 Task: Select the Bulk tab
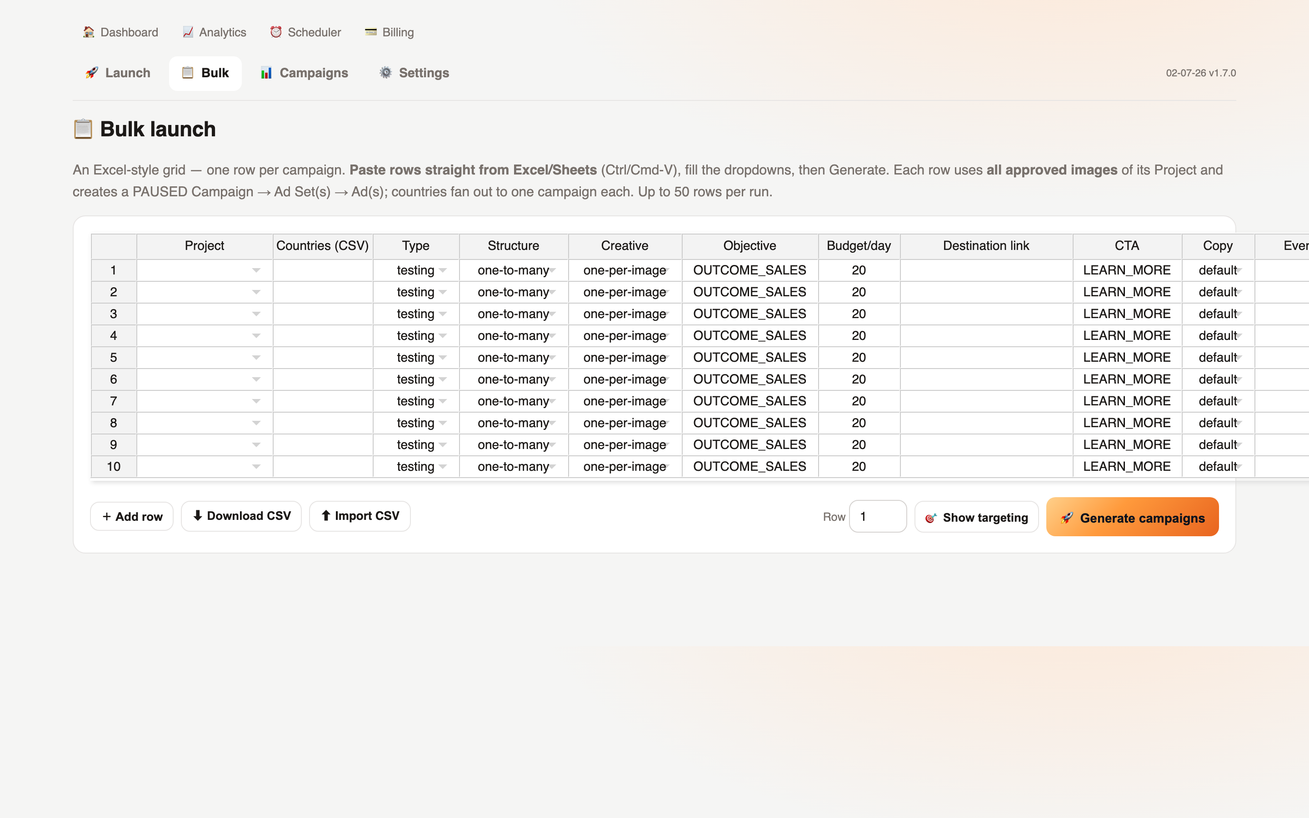(205, 73)
